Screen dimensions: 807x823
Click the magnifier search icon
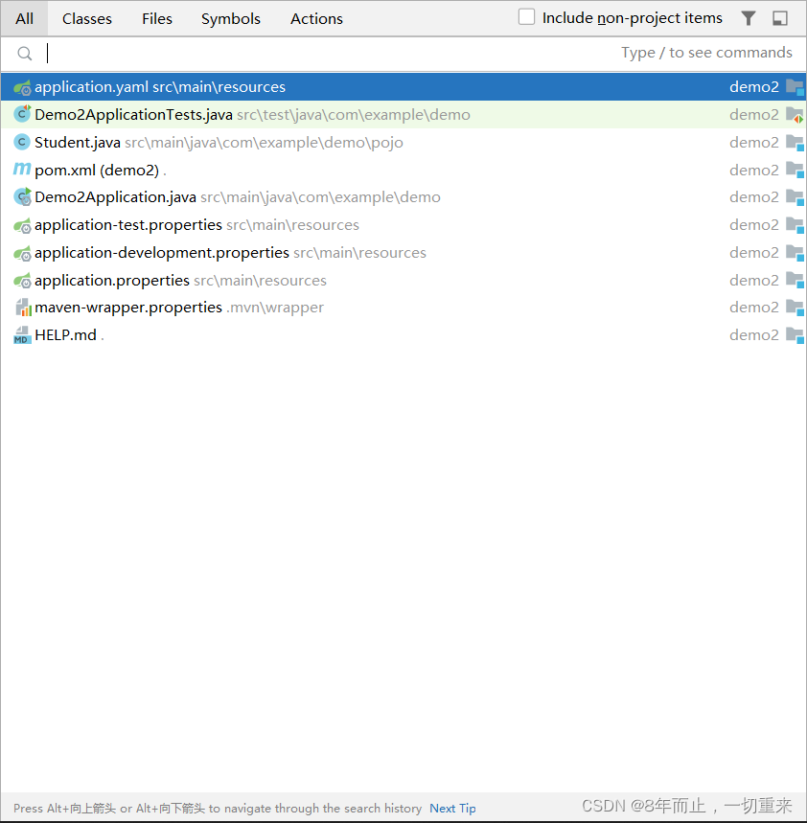pyautogui.click(x=25, y=53)
